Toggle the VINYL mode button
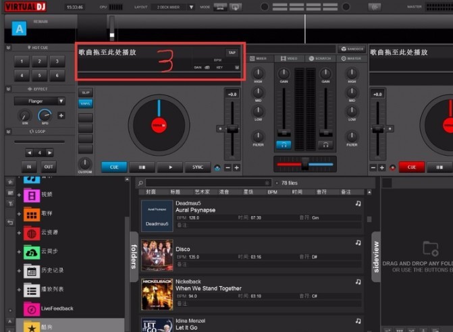This screenshot has width=453, height=332. point(85,103)
